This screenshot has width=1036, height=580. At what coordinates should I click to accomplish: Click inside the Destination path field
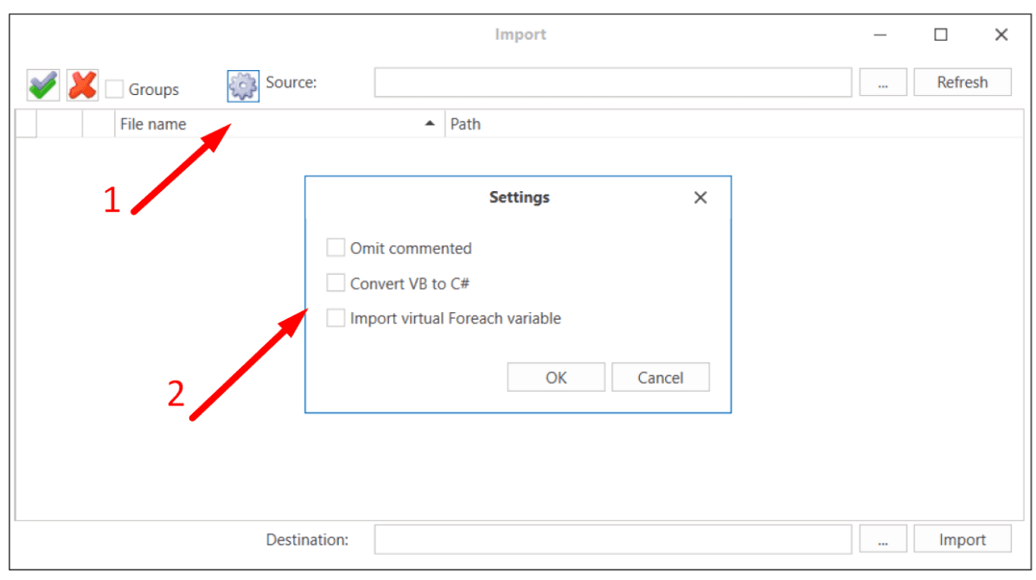(612, 539)
